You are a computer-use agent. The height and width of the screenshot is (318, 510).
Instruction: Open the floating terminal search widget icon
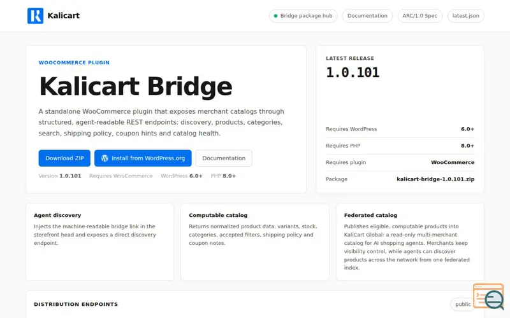pos(489,296)
